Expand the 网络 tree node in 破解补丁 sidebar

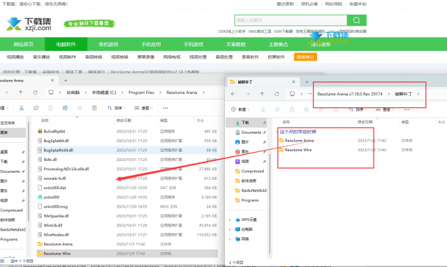click(230, 239)
